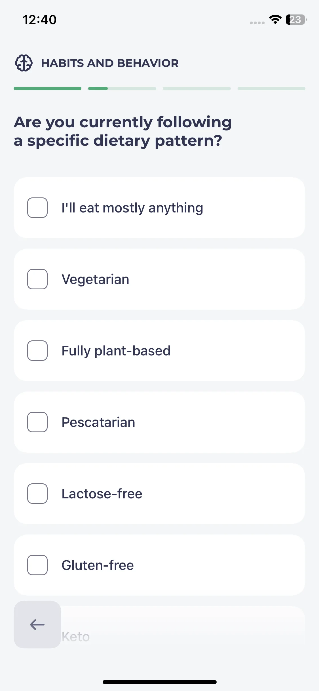Tap the 12:40 clock in status bar
This screenshot has width=319, height=691.
40,20
